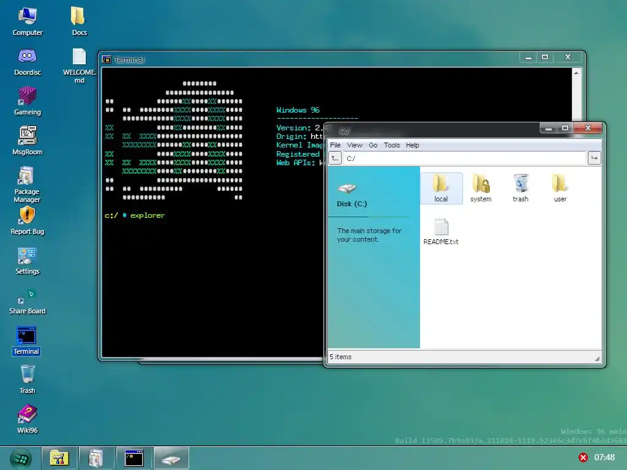Open the Docs folder on desktop
627x470 pixels.
coord(79,21)
